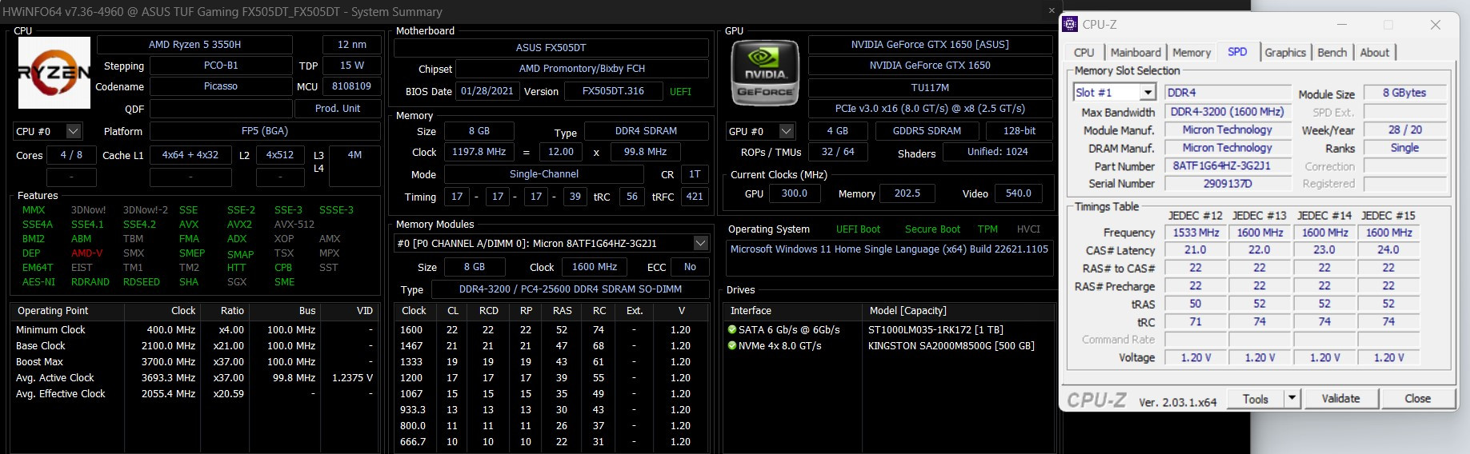Click the green SATA drive status indicator
This screenshot has height=454, width=1470.
(x=731, y=329)
